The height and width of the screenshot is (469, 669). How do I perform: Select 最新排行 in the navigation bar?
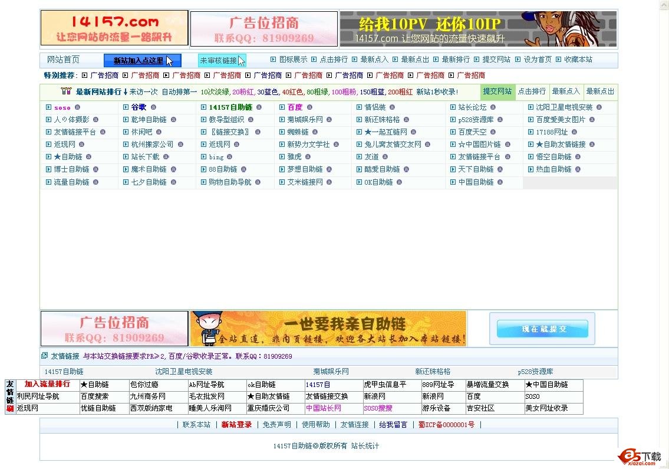[456, 60]
